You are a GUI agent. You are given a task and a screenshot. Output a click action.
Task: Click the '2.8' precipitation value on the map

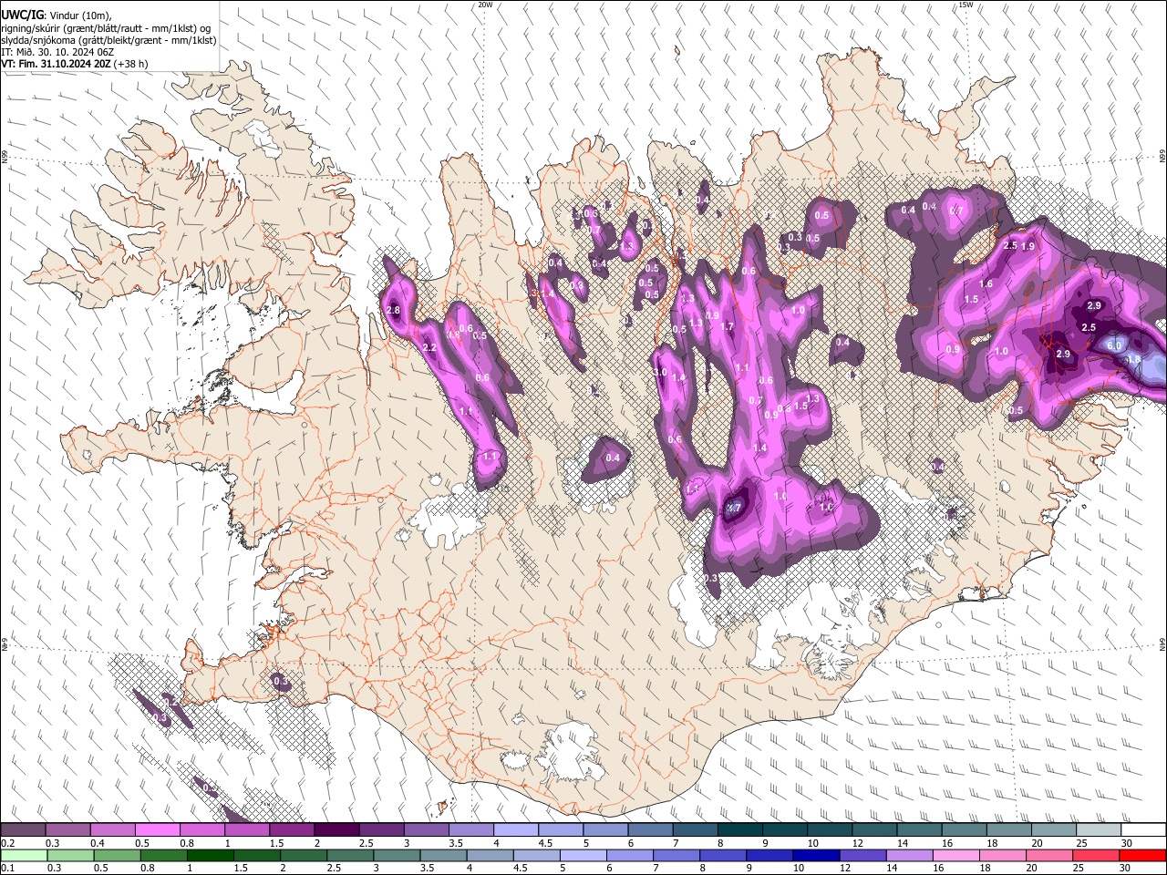(x=394, y=311)
